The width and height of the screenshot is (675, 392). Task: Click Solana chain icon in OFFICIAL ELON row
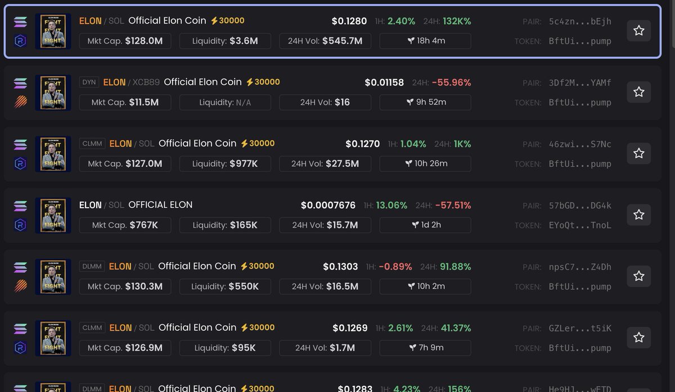click(x=20, y=206)
